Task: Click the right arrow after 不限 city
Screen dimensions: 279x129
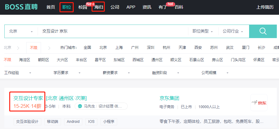Action: [x=49, y=48]
